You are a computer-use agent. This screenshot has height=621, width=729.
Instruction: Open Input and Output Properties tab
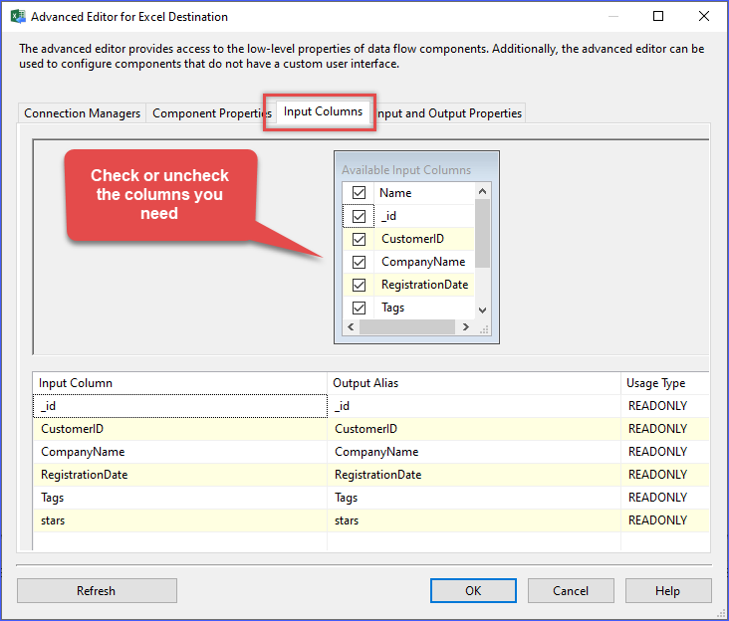448,113
